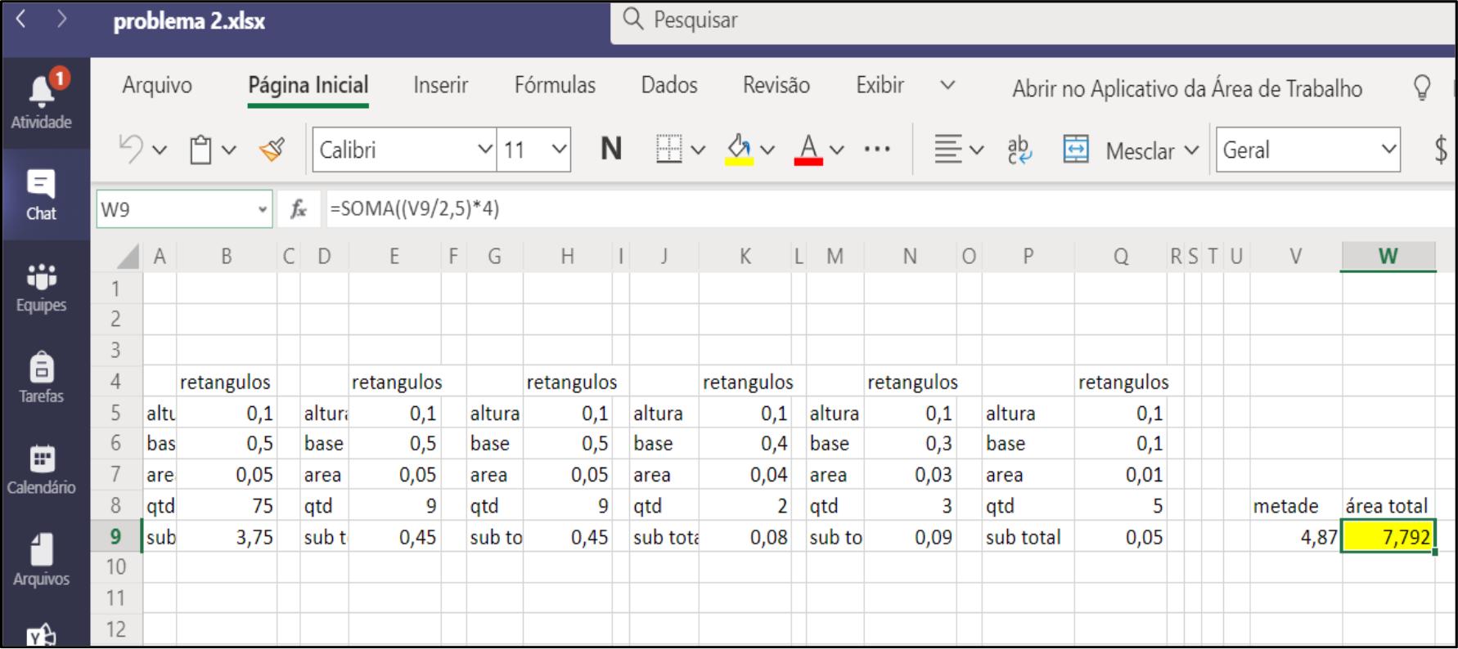Open the Arquivo menu
The width and height of the screenshot is (1458, 649).
(157, 85)
